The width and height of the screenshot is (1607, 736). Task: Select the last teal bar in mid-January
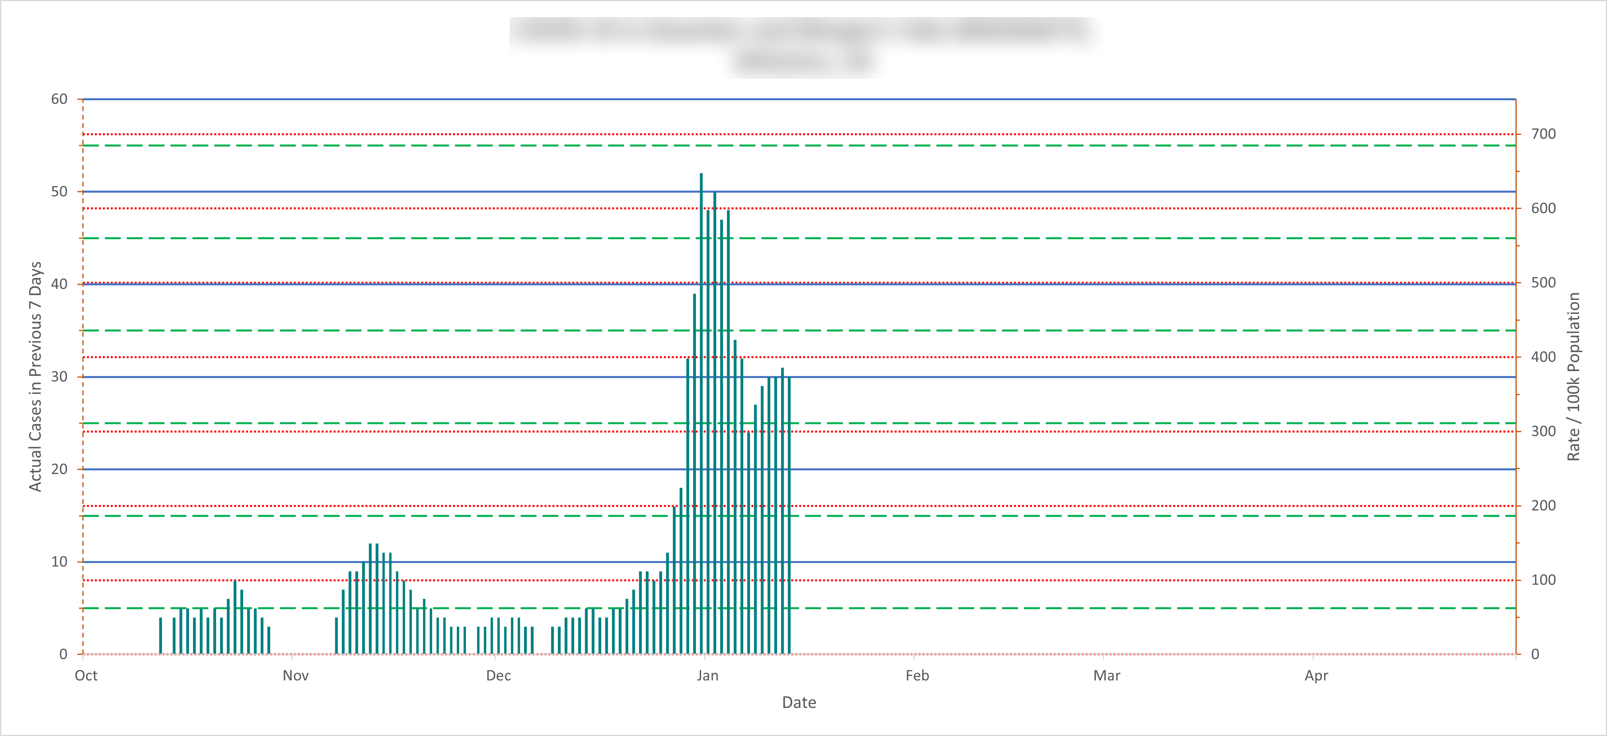pos(789,514)
